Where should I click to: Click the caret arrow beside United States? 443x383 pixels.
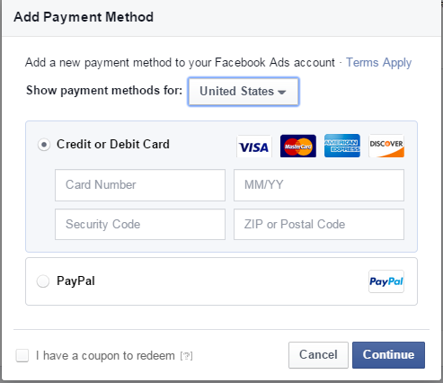pyautogui.click(x=281, y=93)
